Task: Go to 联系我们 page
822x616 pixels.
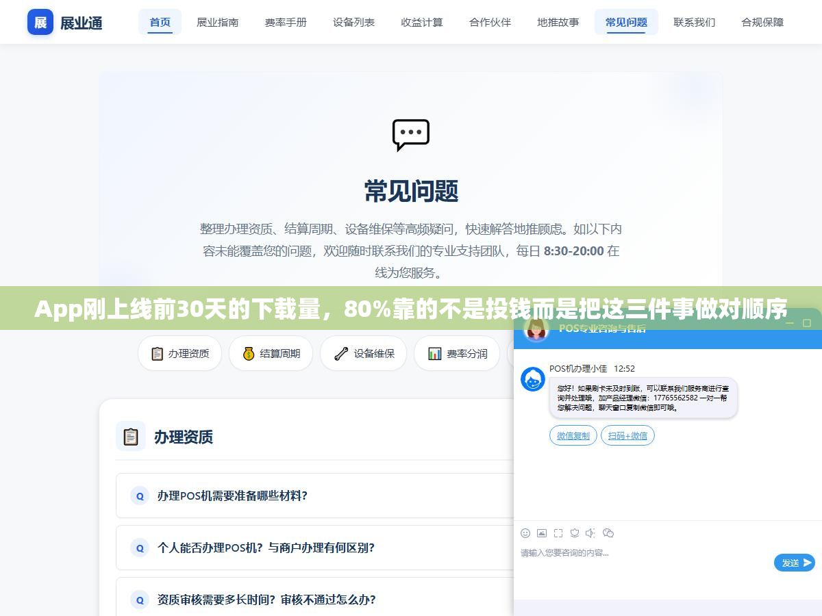Action: pyautogui.click(x=695, y=22)
